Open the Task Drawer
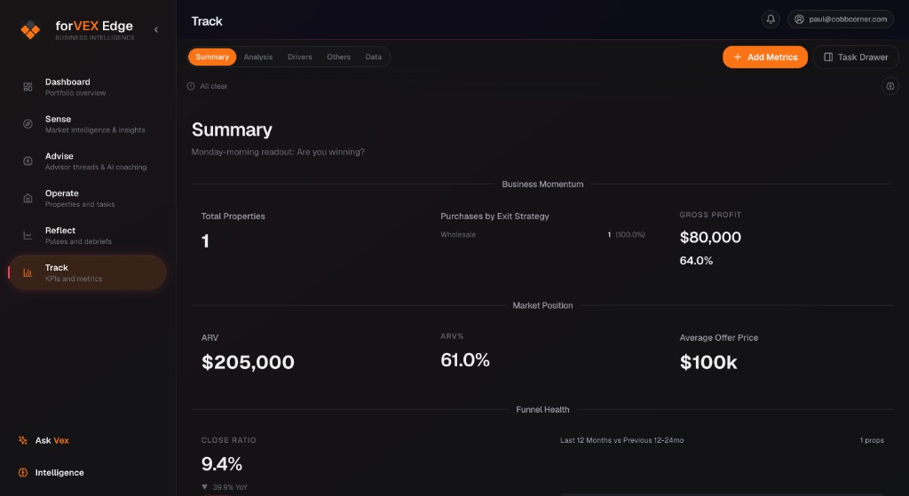 (856, 57)
